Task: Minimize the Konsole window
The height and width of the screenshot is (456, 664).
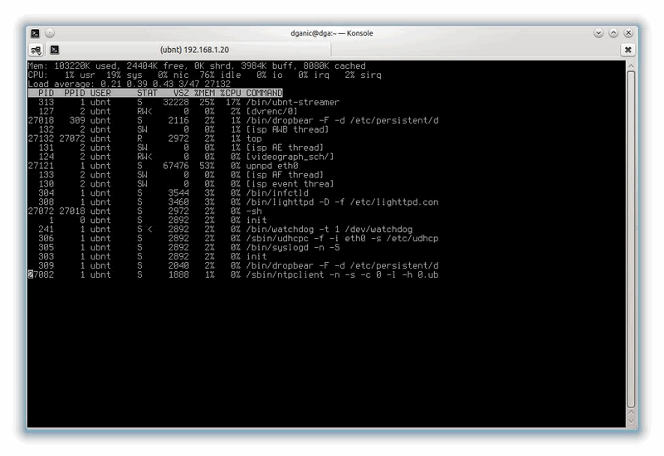Action: tap(598, 33)
